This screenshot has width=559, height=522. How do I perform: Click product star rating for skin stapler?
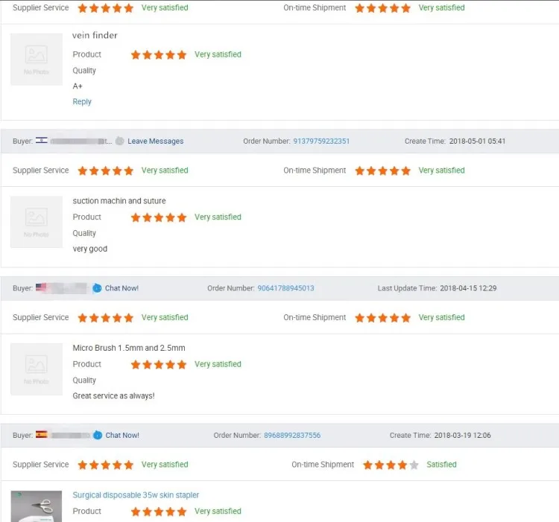coord(159,512)
